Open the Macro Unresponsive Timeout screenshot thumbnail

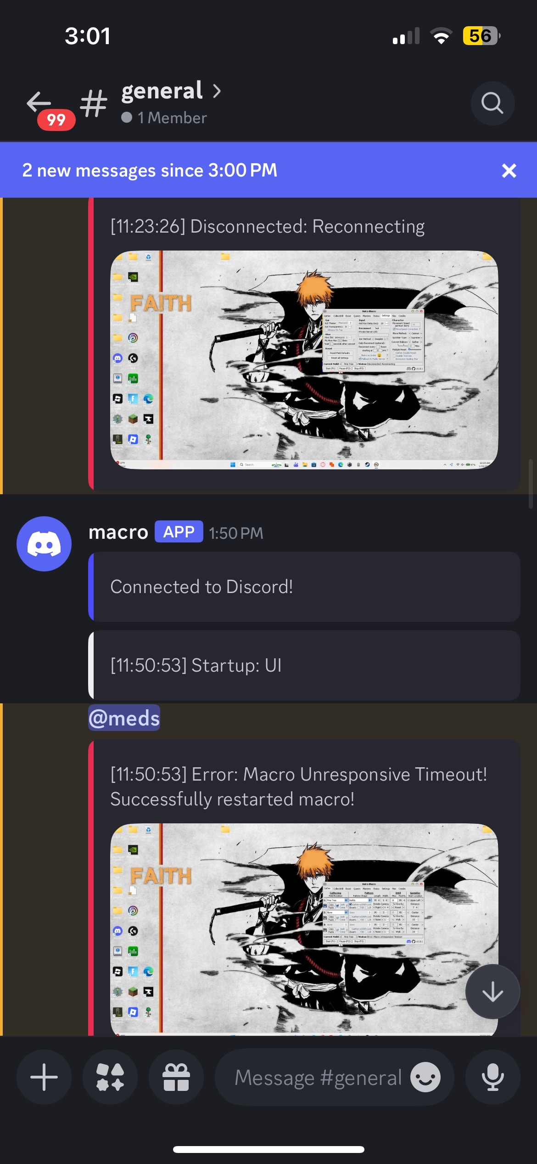click(304, 930)
